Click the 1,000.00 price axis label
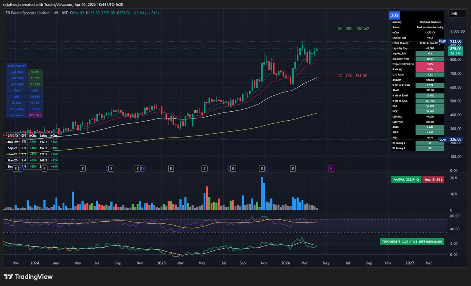Screen dimensions: 471x286 point(456,31)
